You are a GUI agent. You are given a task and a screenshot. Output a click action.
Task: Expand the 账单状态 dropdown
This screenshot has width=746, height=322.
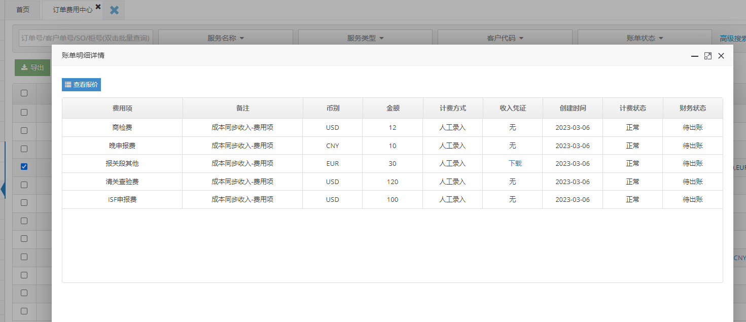tap(645, 38)
